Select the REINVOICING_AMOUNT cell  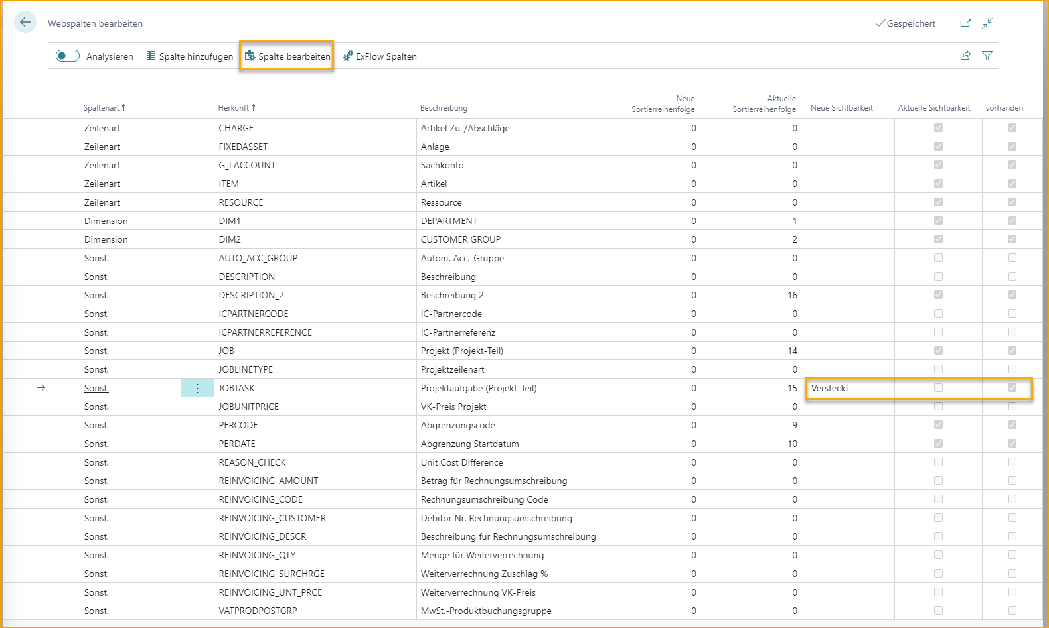pos(315,481)
